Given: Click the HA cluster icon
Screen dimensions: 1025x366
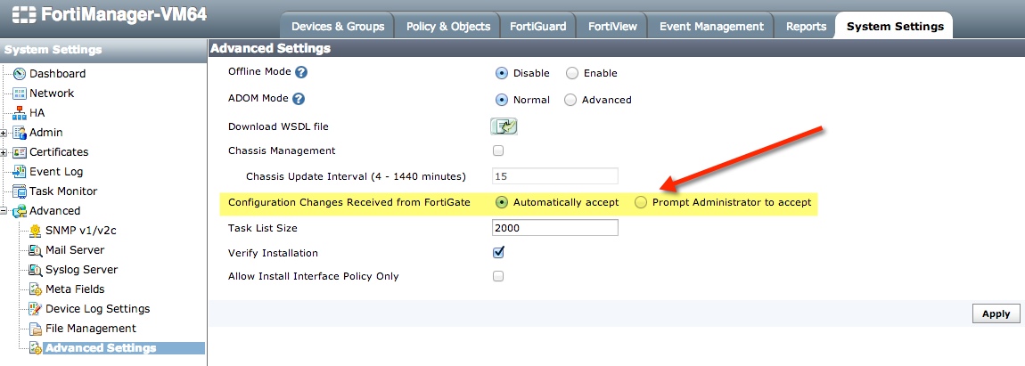Looking at the screenshot, I should (x=20, y=113).
